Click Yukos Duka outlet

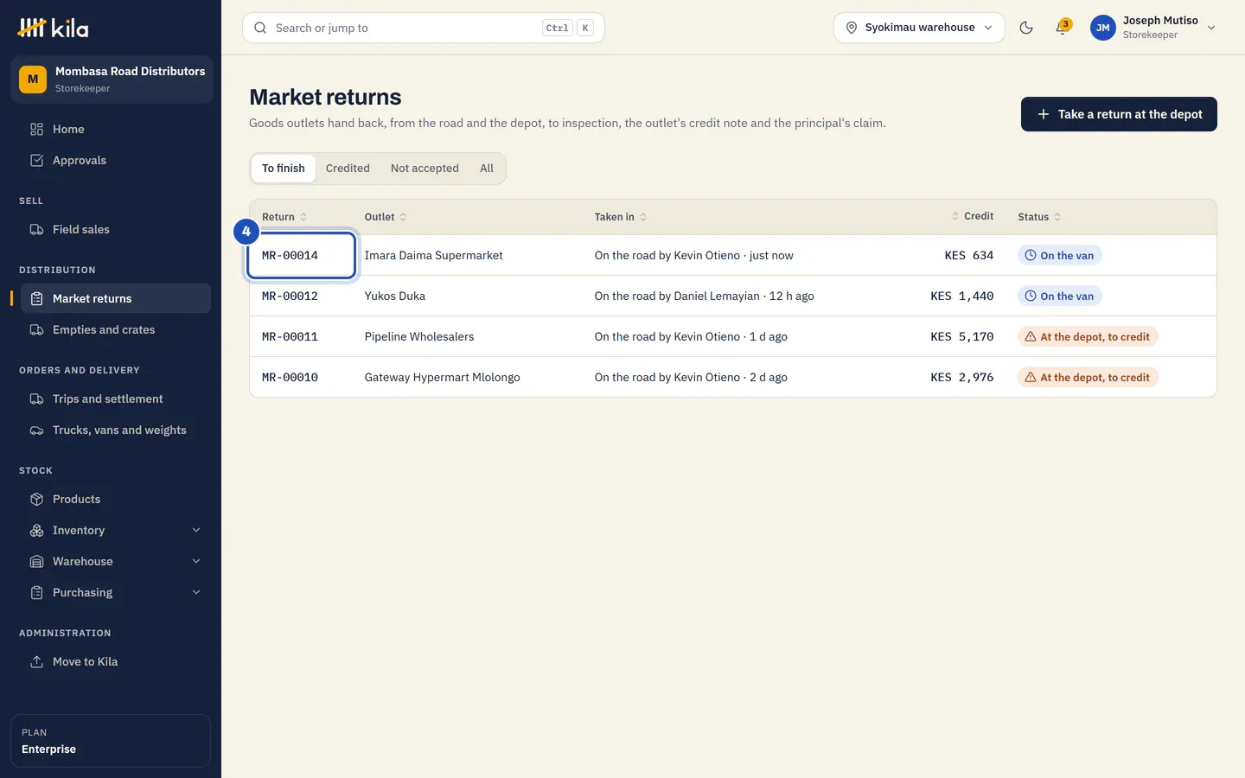394,296
